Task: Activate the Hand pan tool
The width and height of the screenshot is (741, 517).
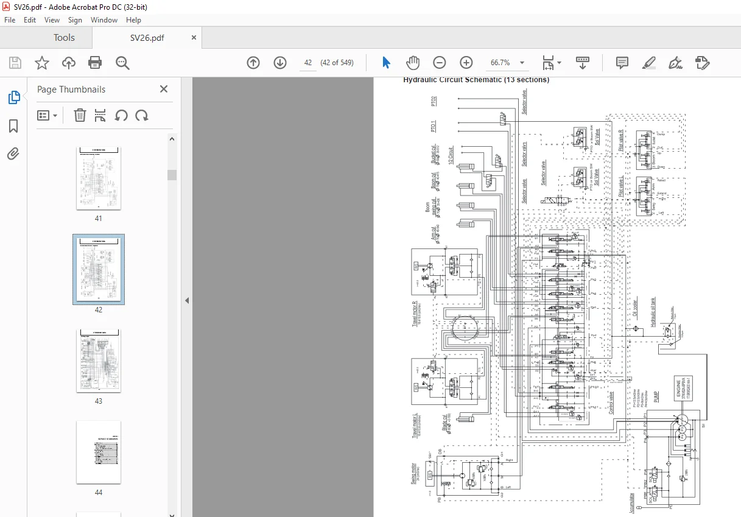Action: pyautogui.click(x=413, y=63)
